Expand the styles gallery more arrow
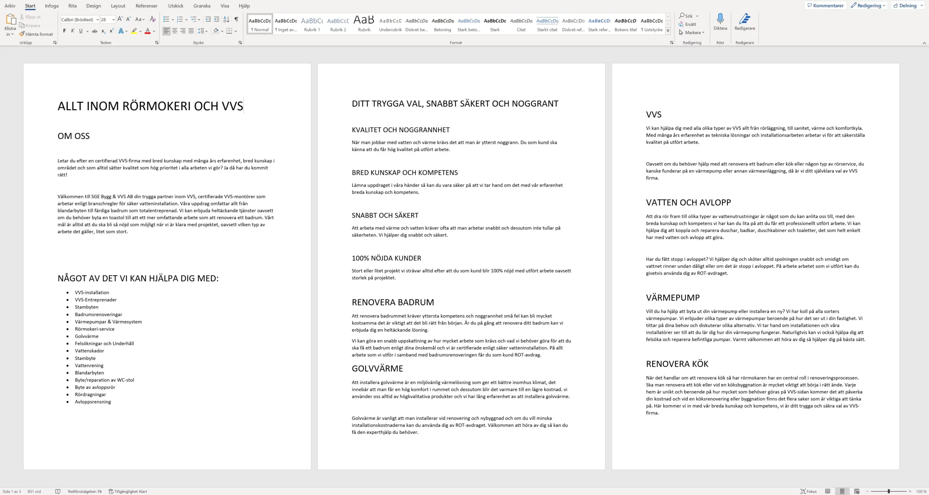This screenshot has width=929, height=495. (x=668, y=31)
